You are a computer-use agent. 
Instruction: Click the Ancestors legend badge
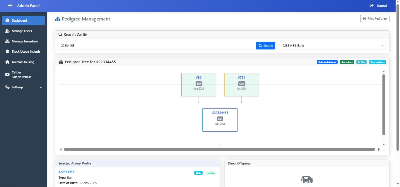pos(347,62)
